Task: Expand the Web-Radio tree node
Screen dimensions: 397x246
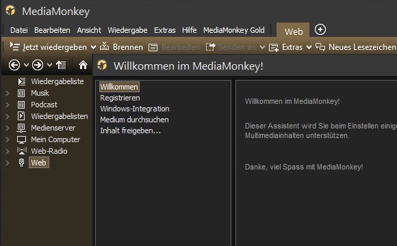Action: pyautogui.click(x=8, y=151)
